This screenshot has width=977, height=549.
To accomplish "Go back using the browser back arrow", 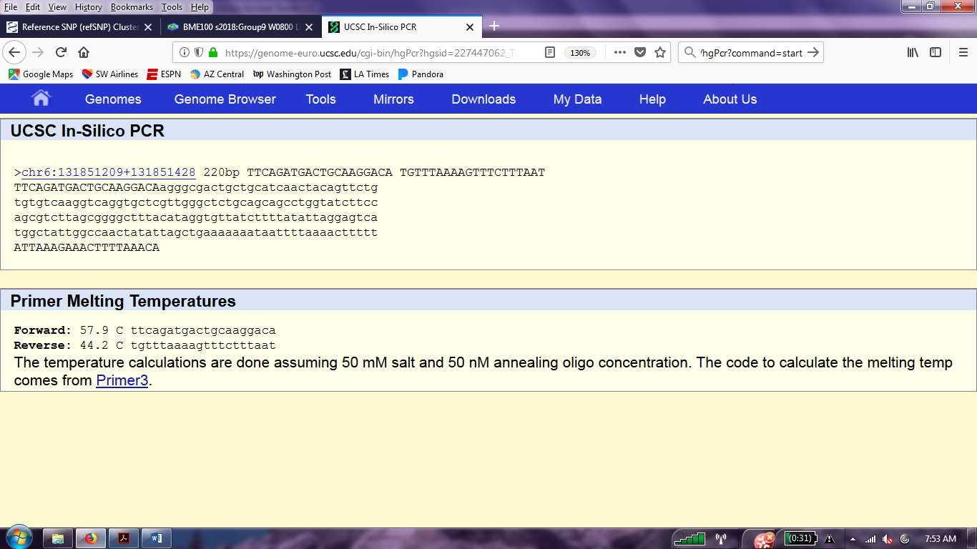I will [x=14, y=52].
